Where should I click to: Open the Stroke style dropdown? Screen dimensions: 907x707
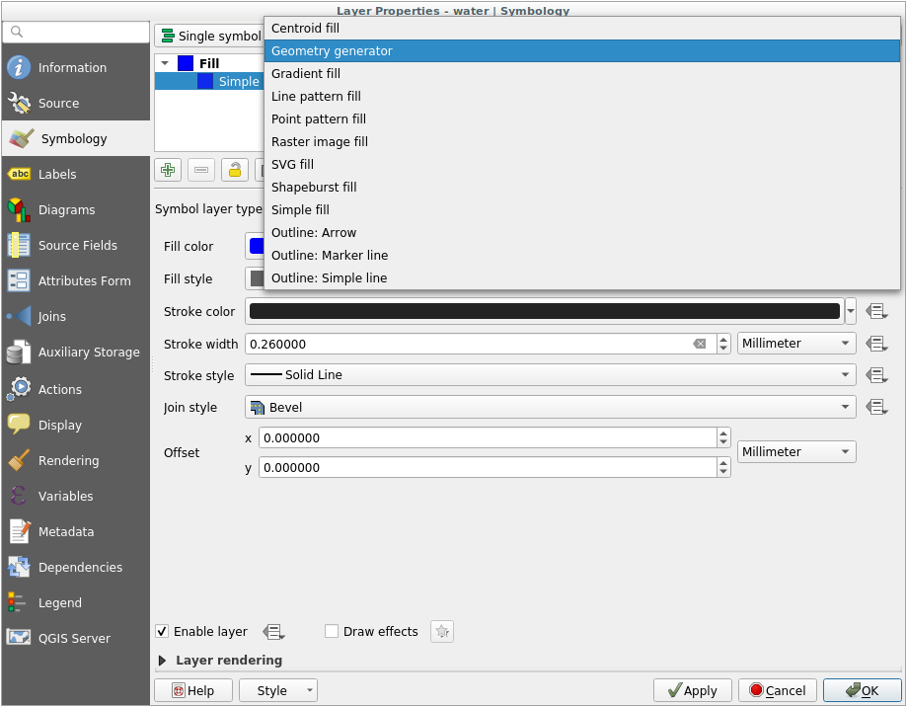[x=551, y=375]
